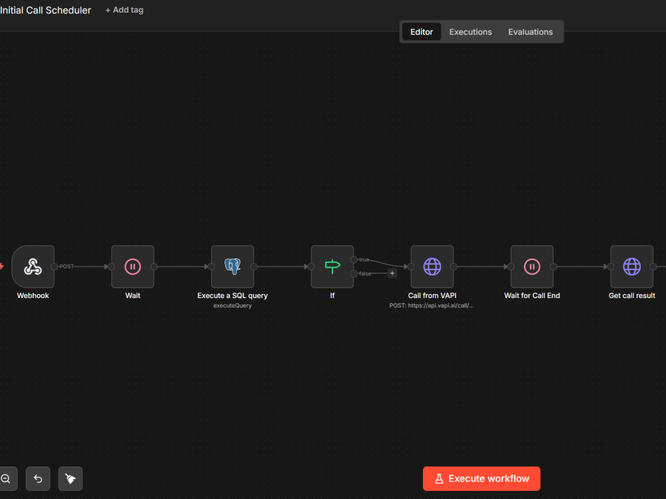The height and width of the screenshot is (499, 666).
Task: Open the Get call result node
Action: [x=631, y=267]
